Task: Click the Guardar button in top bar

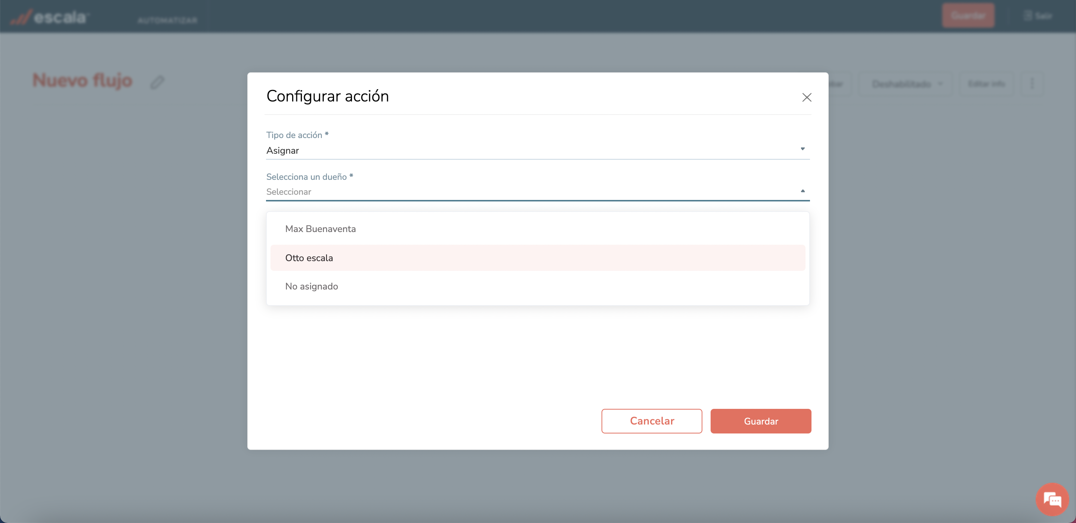Action: coord(968,16)
